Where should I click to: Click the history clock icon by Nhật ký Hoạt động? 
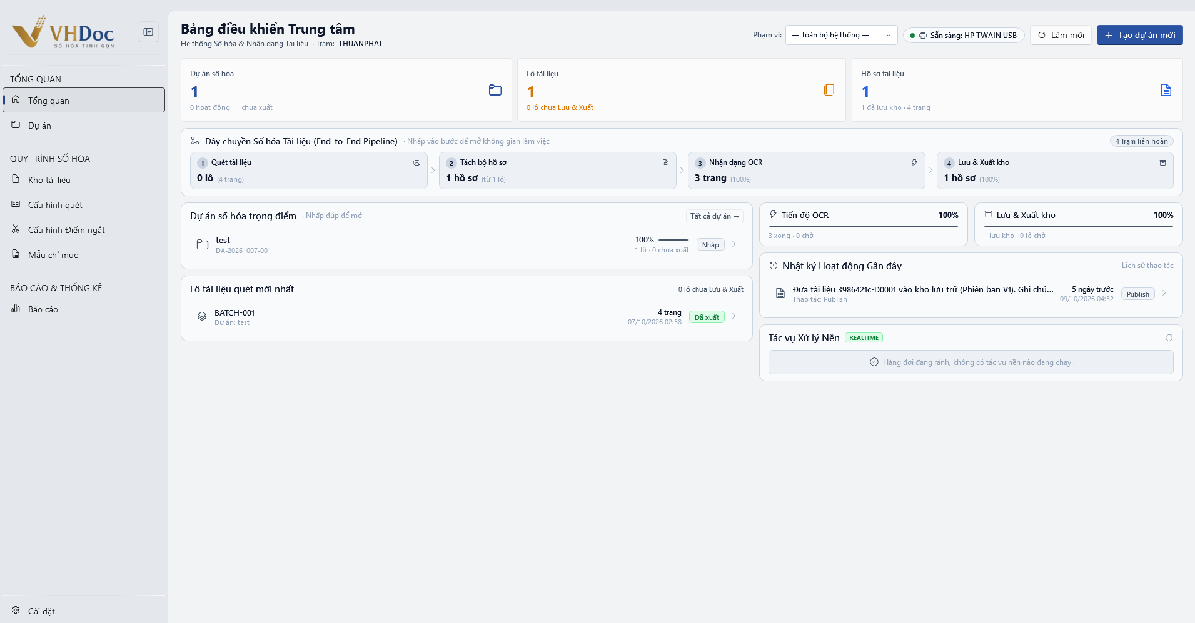coord(774,266)
